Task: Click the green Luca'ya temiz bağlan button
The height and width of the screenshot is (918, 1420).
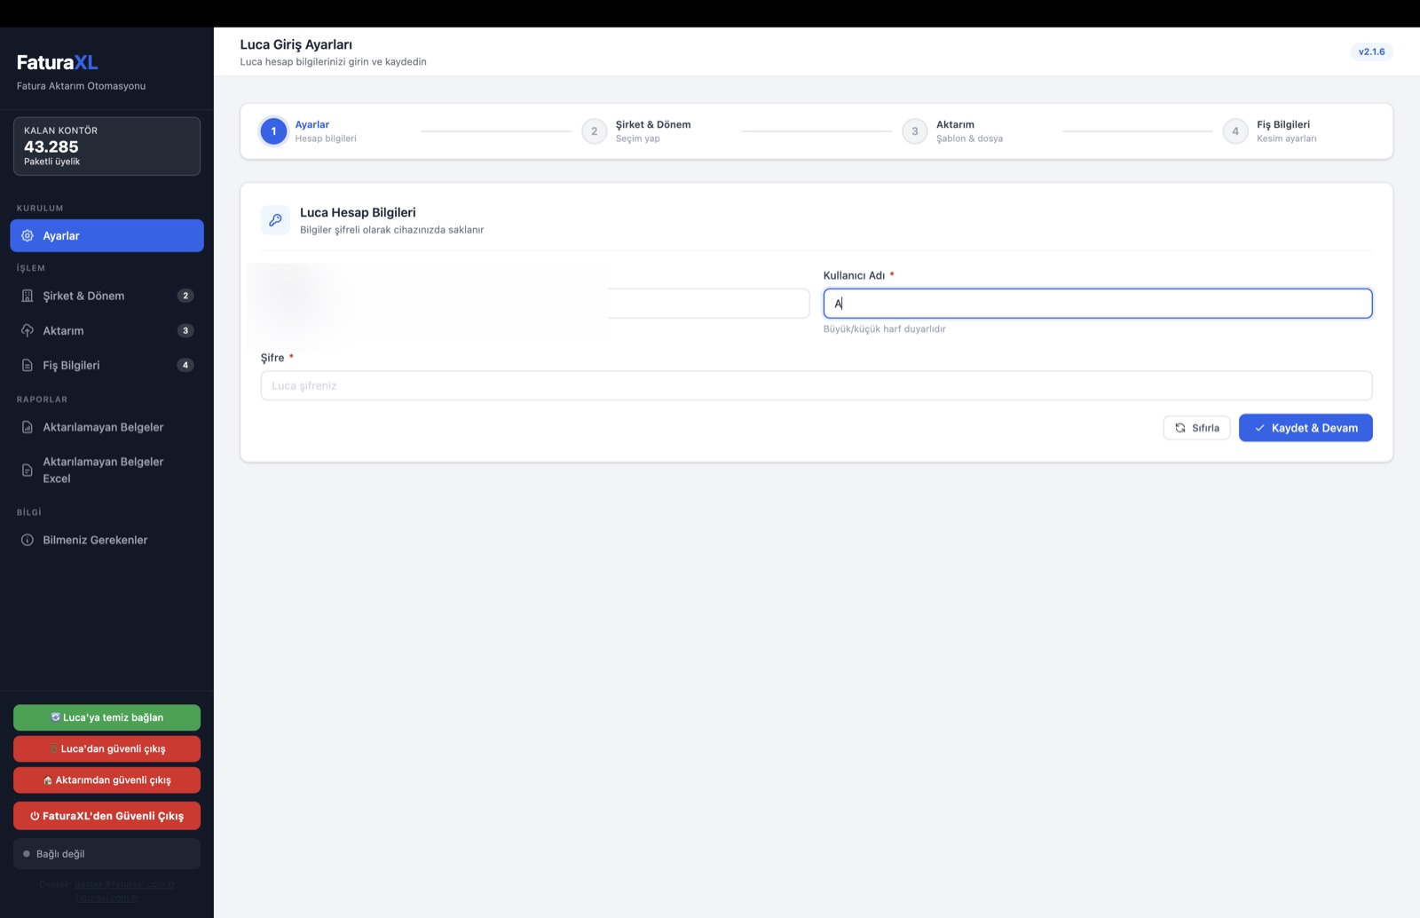Action: pyautogui.click(x=106, y=717)
